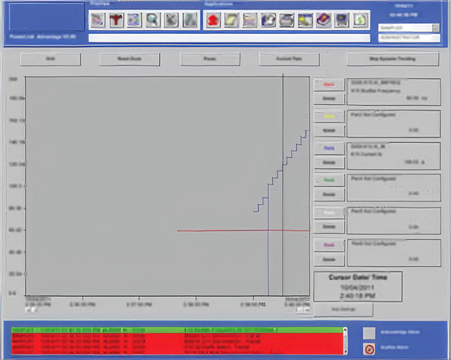Click the gray square indicator above orange alarm icon
Screen dimensions: 451x360
369,333
